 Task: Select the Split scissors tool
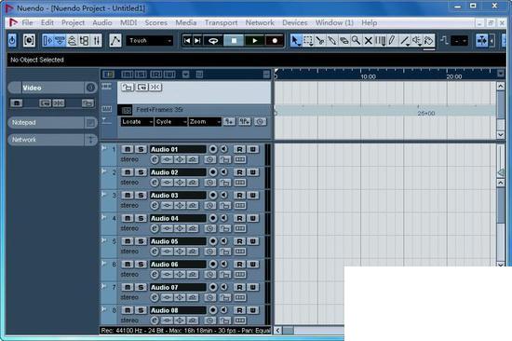point(320,41)
